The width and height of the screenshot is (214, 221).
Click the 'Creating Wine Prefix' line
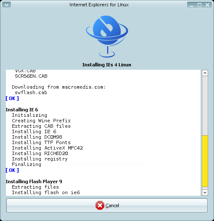(x=41, y=121)
